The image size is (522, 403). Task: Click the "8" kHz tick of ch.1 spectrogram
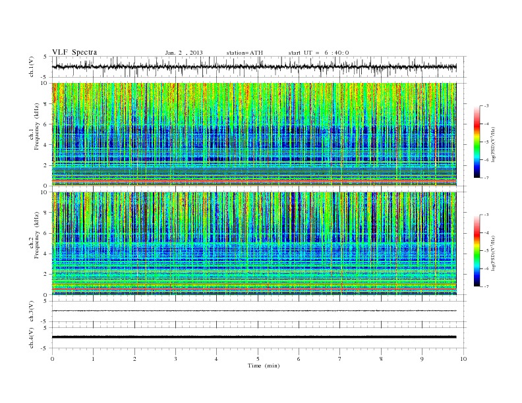click(46, 104)
